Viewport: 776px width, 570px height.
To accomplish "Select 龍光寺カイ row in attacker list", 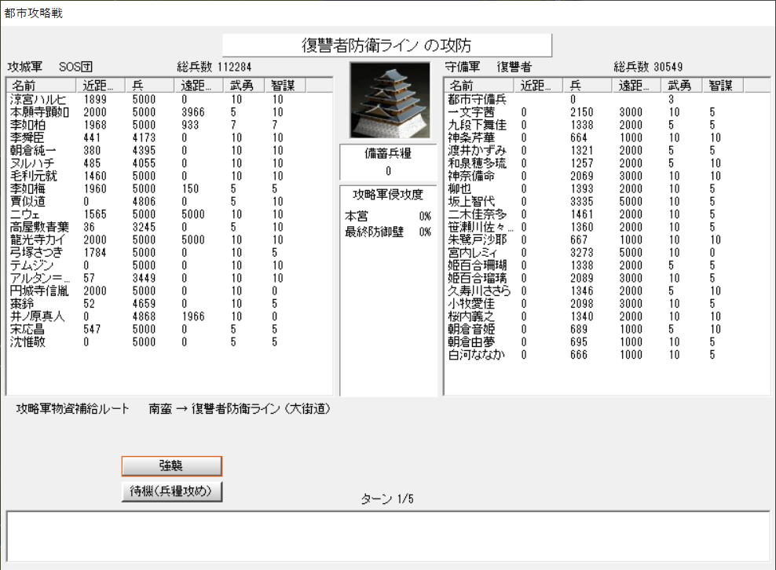I will click(x=38, y=239).
